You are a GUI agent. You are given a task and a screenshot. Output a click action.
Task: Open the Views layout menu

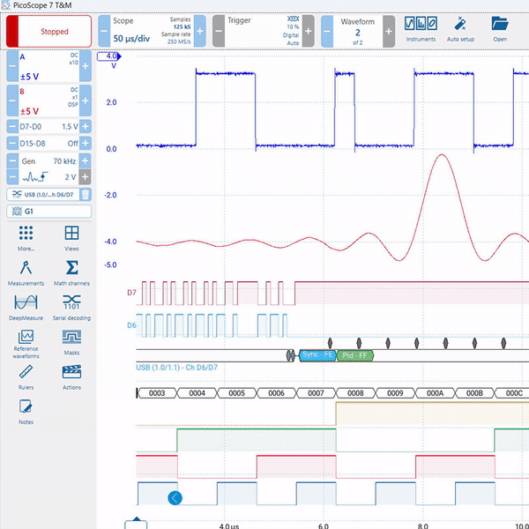pos(71,239)
